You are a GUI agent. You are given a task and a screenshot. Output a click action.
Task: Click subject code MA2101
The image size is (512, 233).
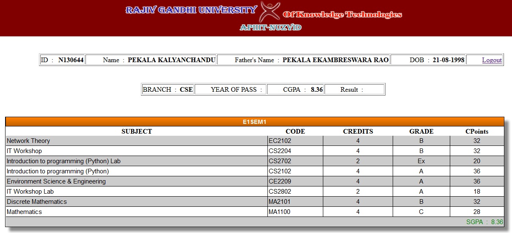click(x=280, y=202)
